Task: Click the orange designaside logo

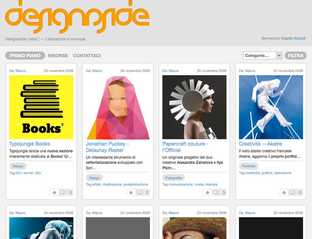Action: 77,17
